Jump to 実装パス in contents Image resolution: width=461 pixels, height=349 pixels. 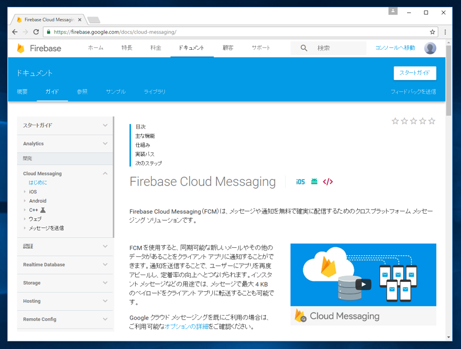pos(145,154)
